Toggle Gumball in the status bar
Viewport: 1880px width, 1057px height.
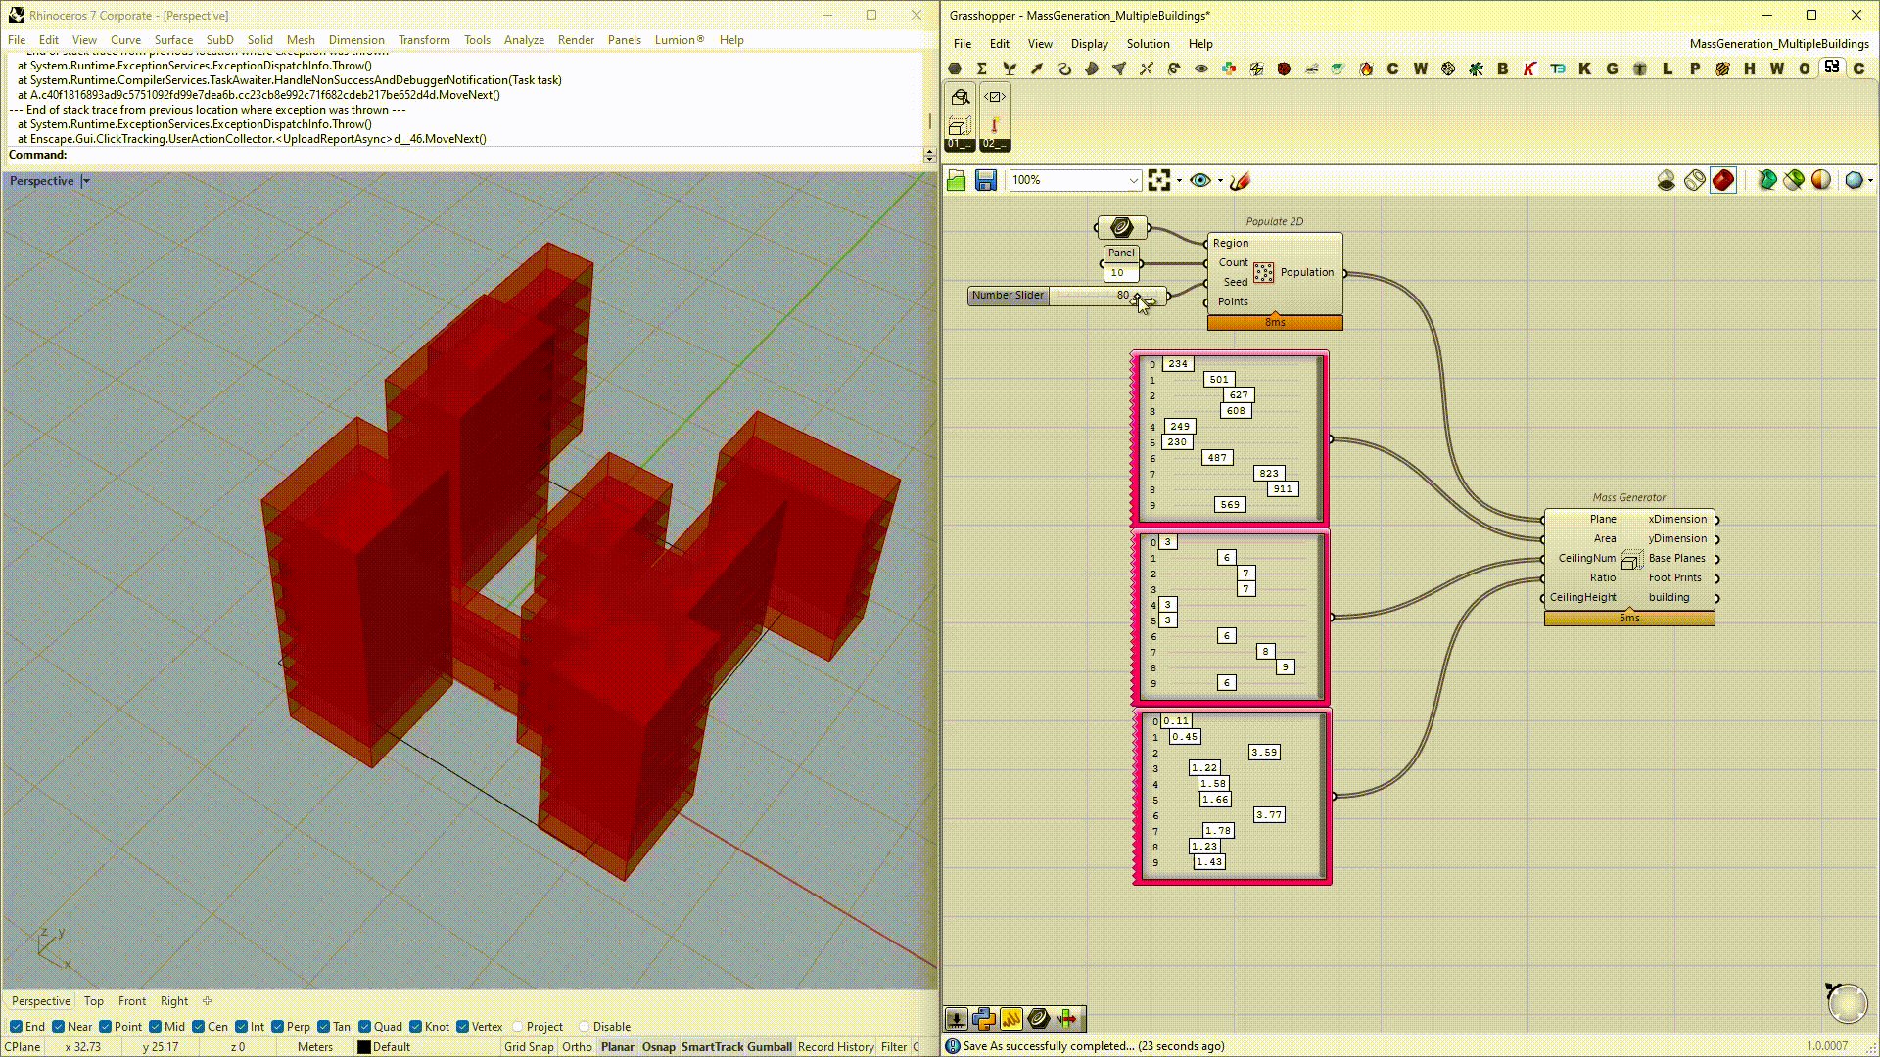769,1047
